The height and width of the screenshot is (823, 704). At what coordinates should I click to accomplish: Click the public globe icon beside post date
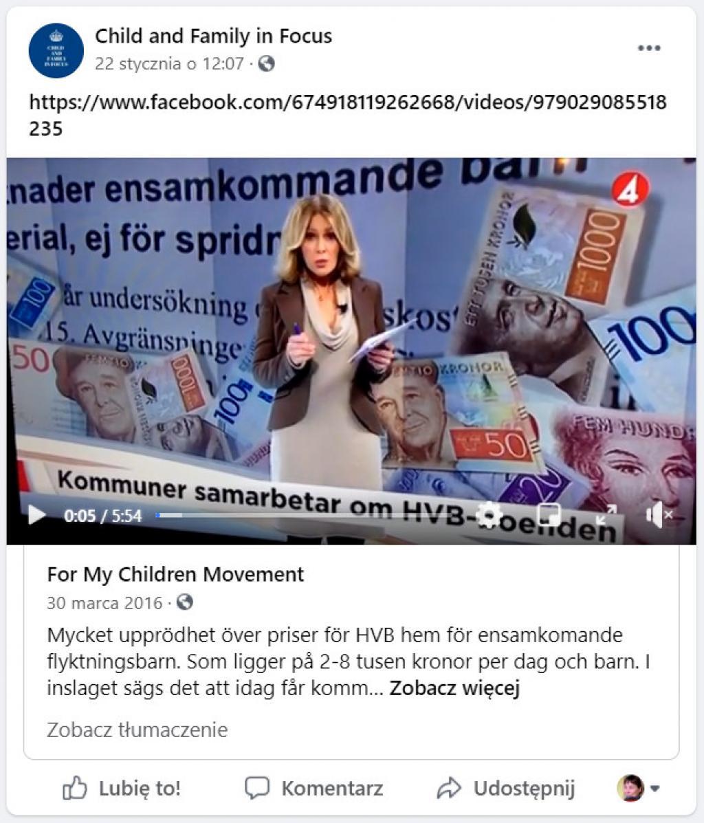click(267, 63)
